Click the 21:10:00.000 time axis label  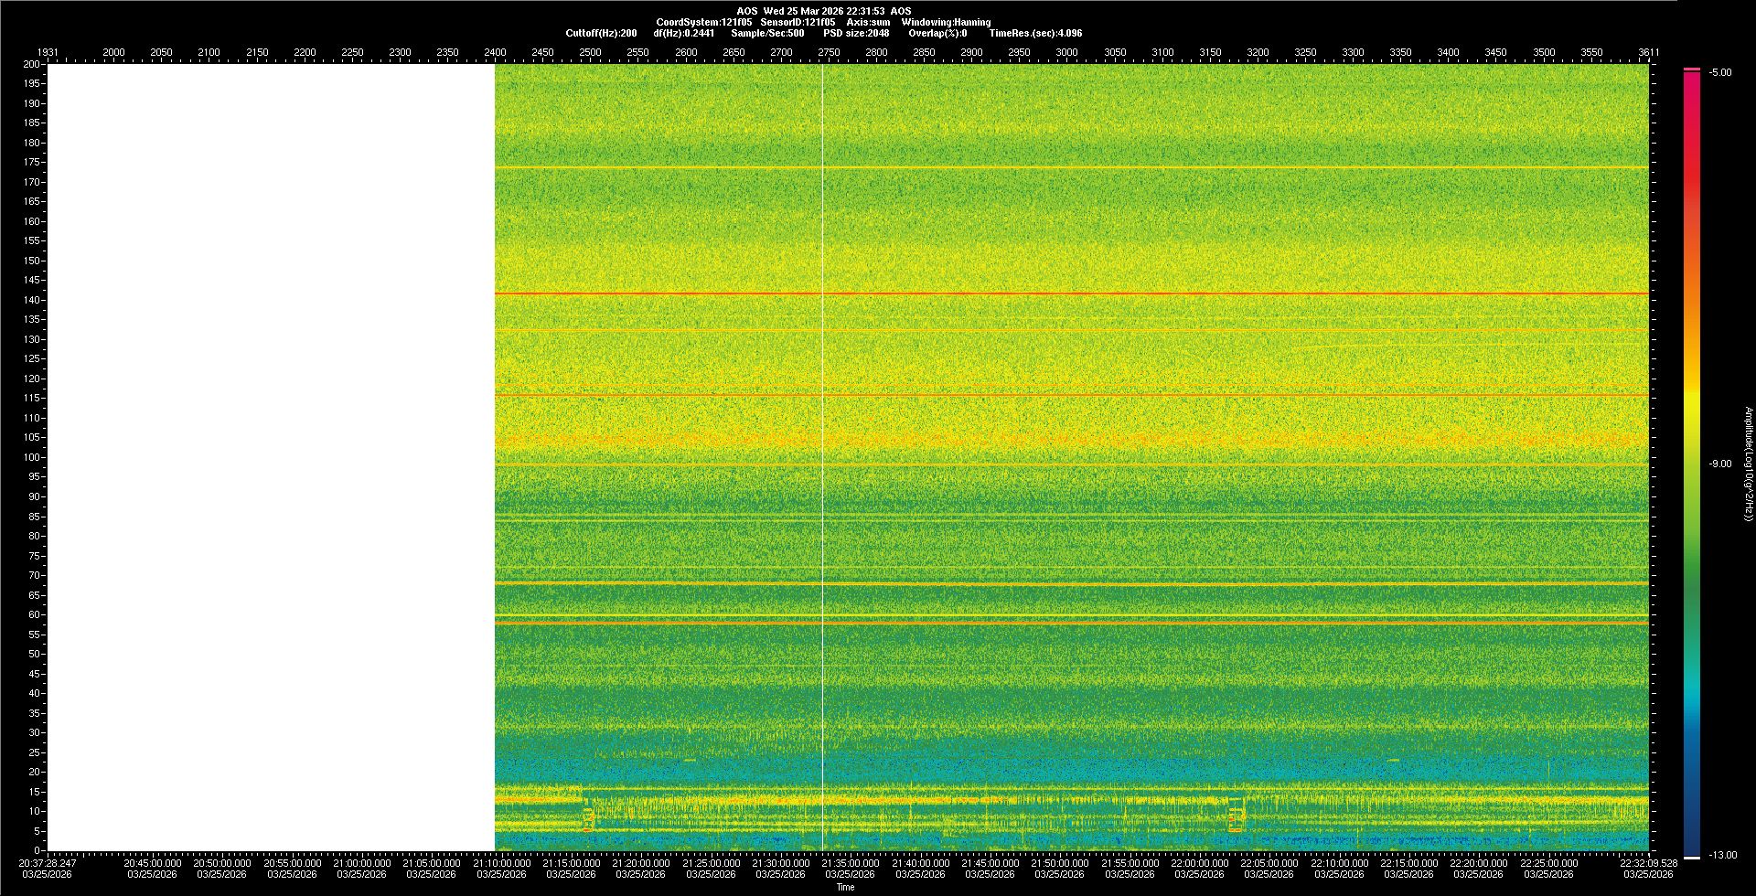pyautogui.click(x=501, y=863)
